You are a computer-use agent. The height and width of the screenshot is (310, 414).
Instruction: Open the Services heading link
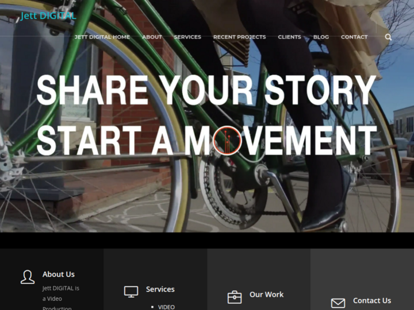point(160,289)
